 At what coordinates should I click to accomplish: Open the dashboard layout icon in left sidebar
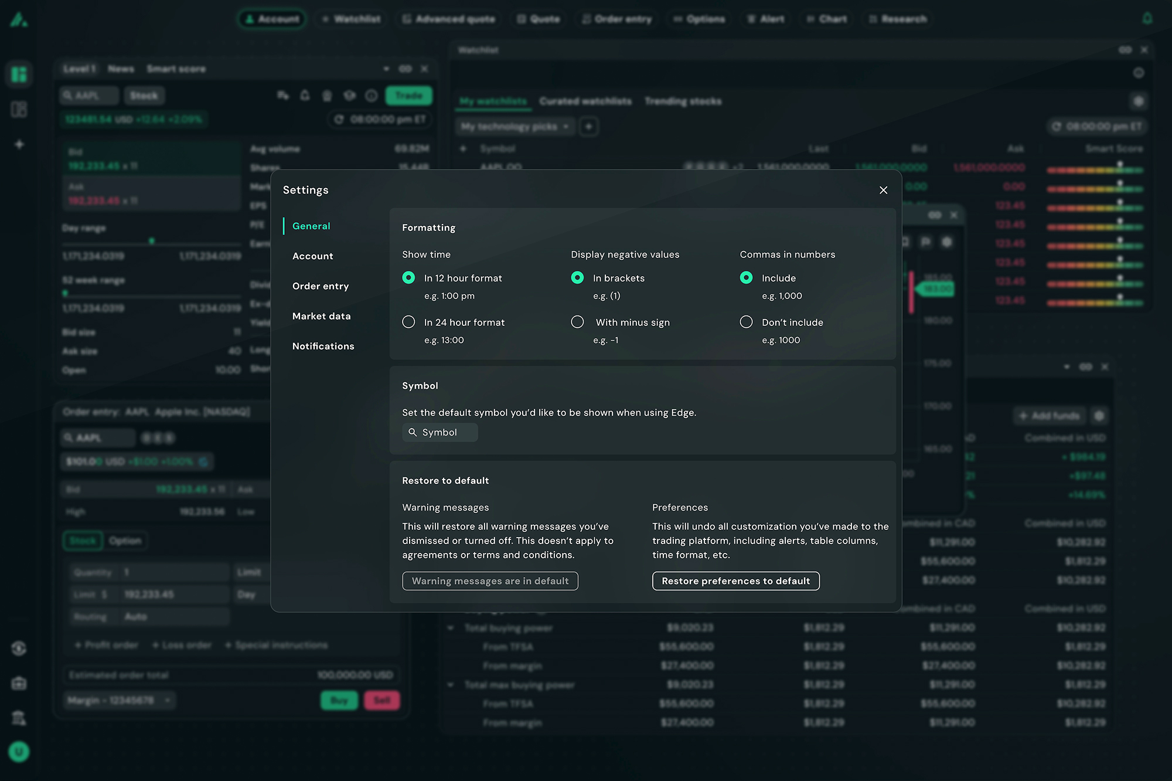tap(19, 74)
